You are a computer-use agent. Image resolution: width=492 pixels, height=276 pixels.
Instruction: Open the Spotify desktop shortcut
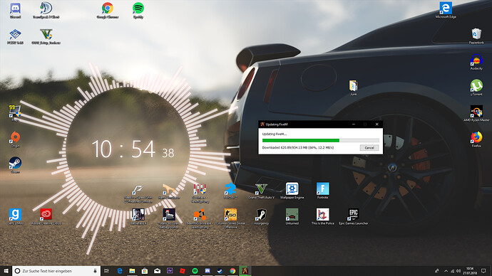(138, 11)
